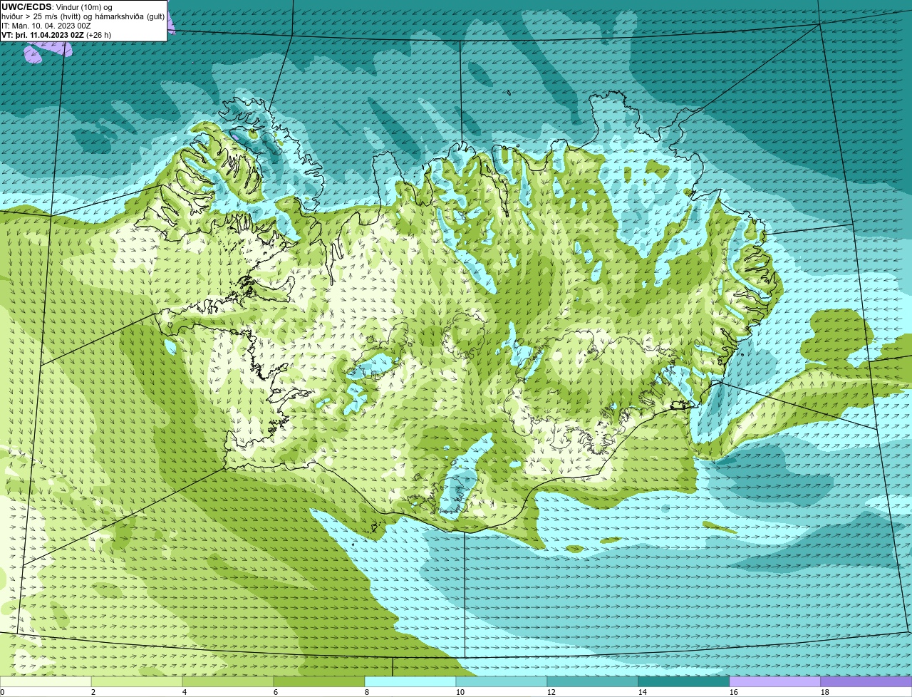Click the teal 12–14 m/s legend swatch

click(x=593, y=681)
